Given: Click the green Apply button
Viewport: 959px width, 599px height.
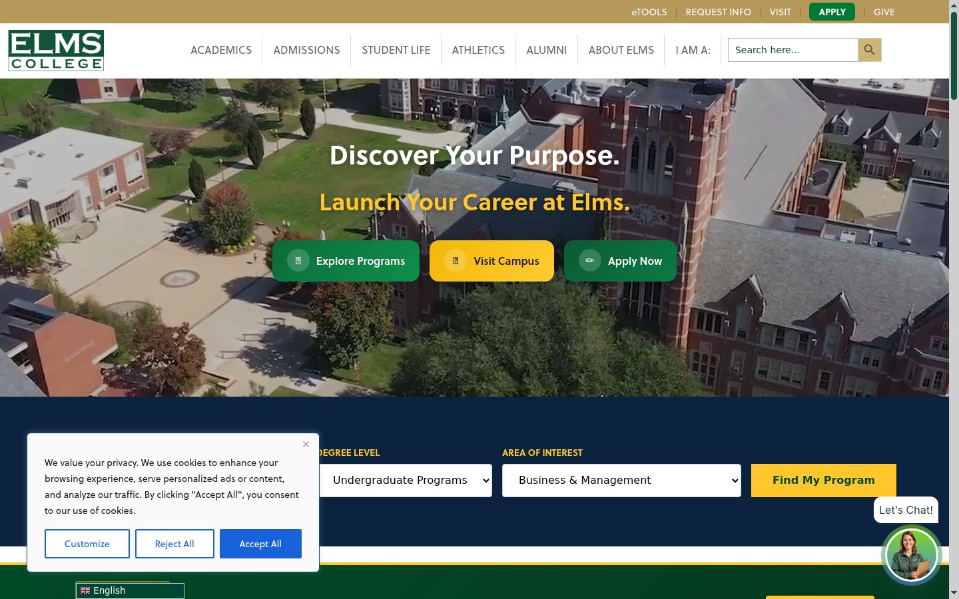Looking at the screenshot, I should [x=832, y=12].
